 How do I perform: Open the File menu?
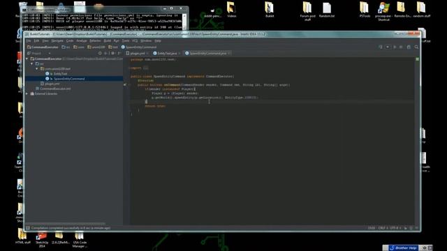click(x=29, y=40)
